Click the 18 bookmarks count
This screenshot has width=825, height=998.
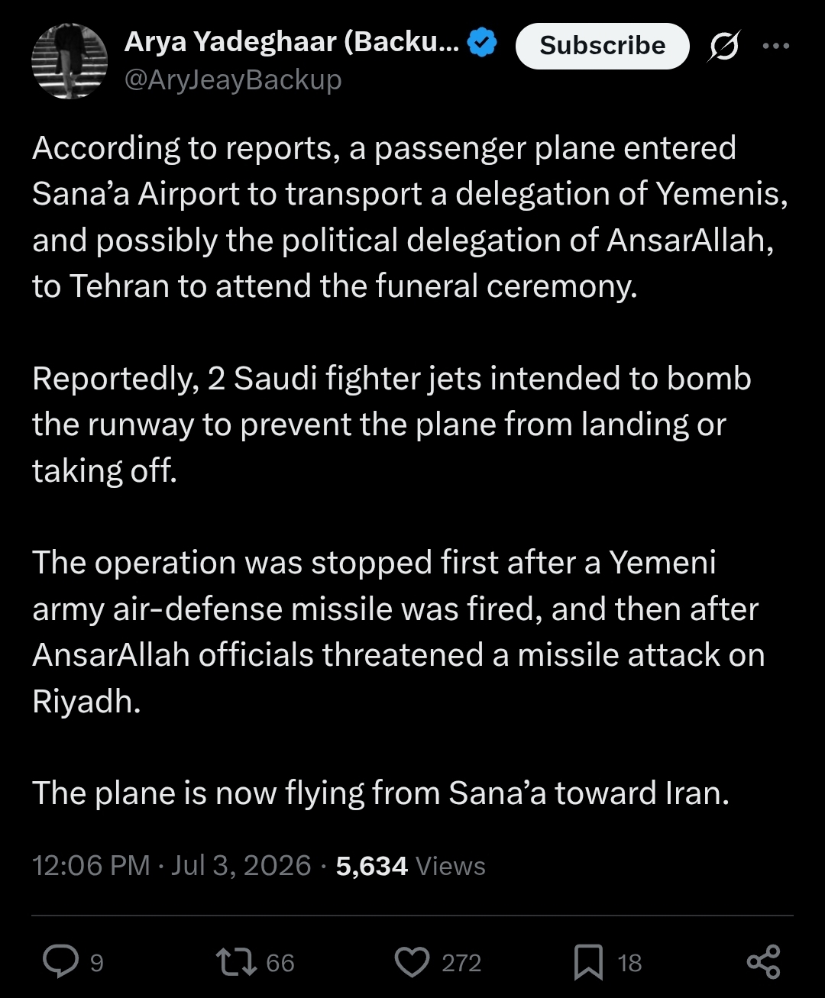pos(629,963)
